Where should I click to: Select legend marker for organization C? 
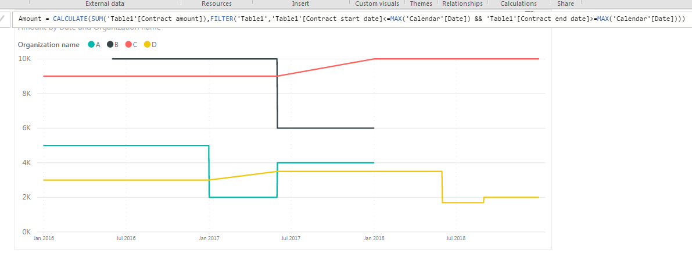click(x=128, y=45)
